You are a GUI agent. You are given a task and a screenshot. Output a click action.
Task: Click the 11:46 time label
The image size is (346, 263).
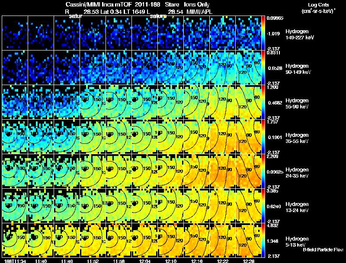(x=67, y=261)
